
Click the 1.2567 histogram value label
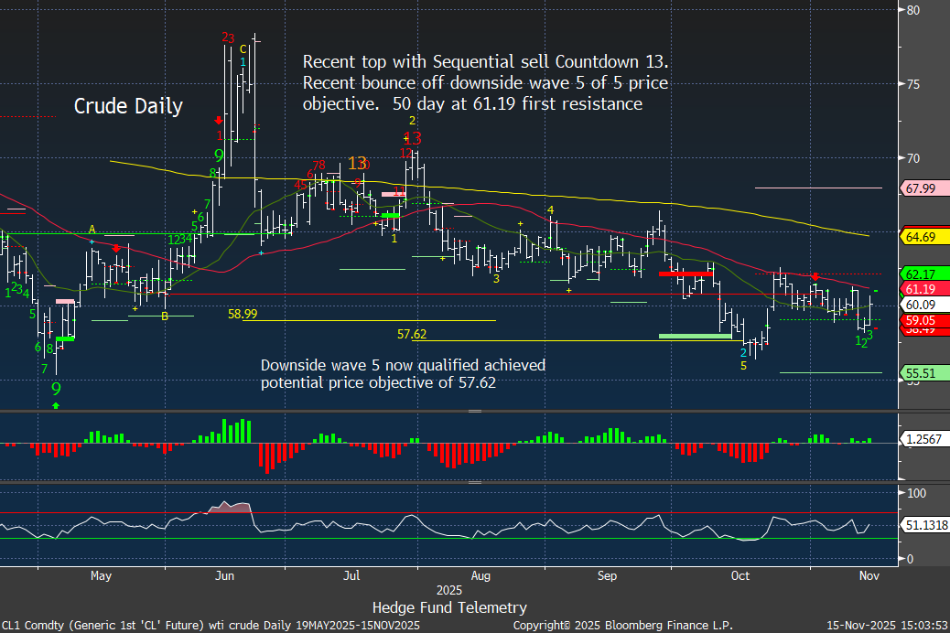pyautogui.click(x=921, y=440)
